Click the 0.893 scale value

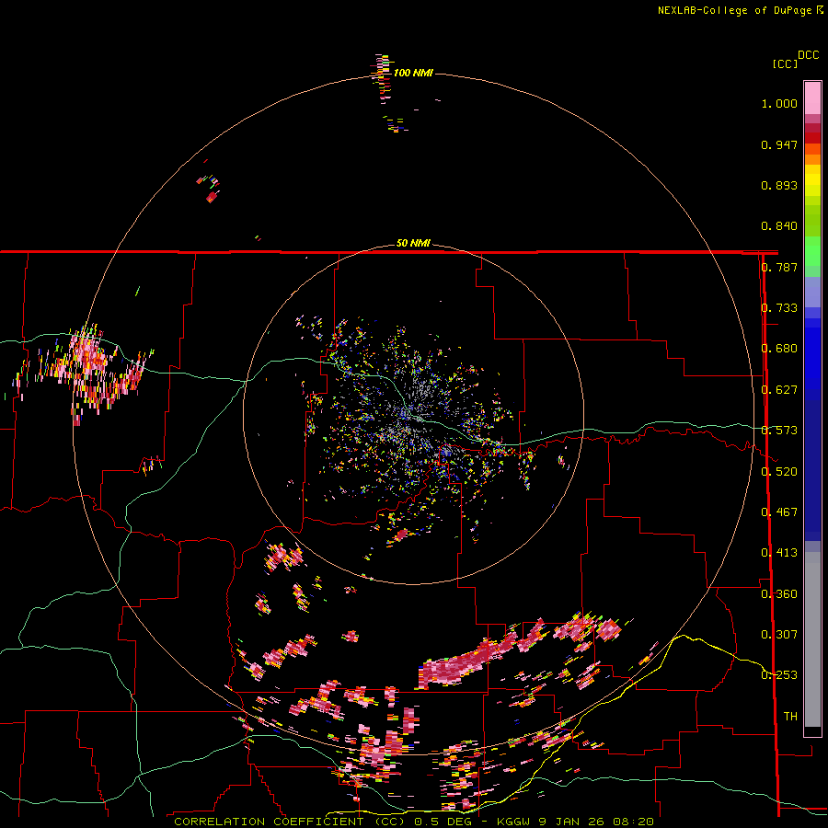(779, 185)
